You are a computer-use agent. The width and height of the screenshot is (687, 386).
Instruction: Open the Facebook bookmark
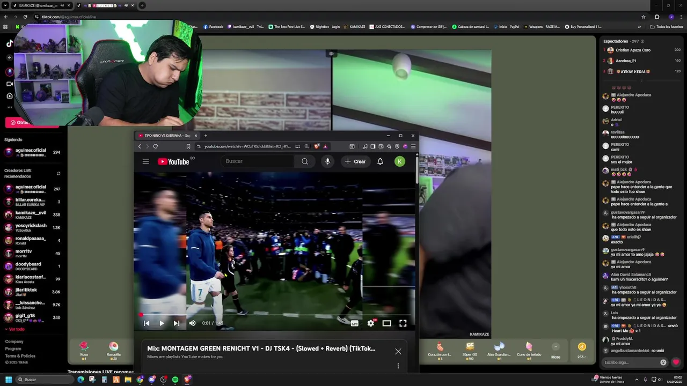click(x=213, y=27)
